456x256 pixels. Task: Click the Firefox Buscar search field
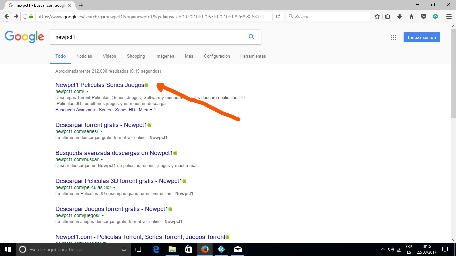point(328,16)
